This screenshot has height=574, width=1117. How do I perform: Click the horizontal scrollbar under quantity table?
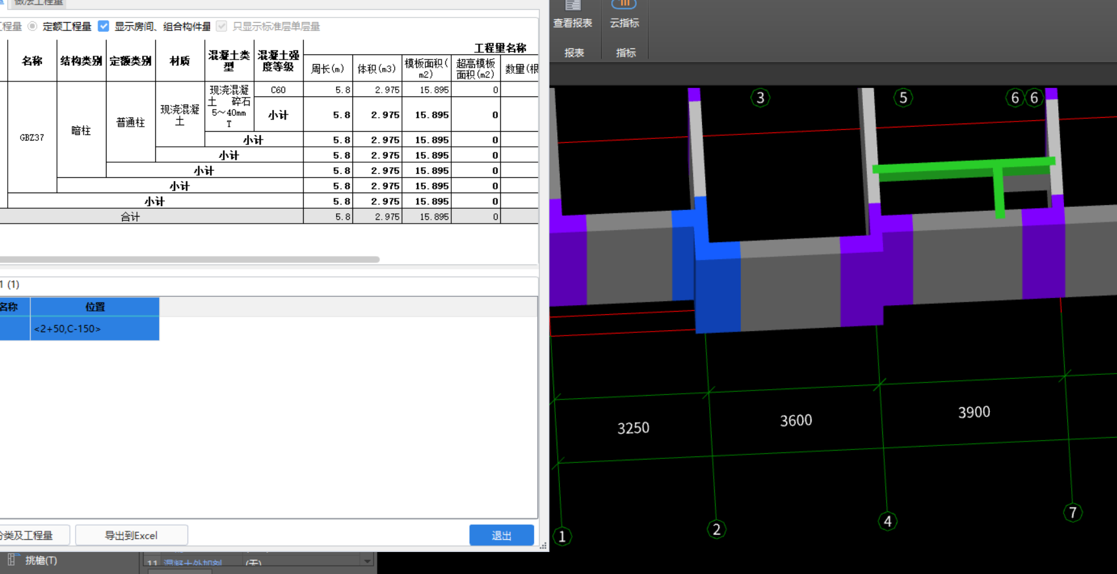(x=189, y=259)
